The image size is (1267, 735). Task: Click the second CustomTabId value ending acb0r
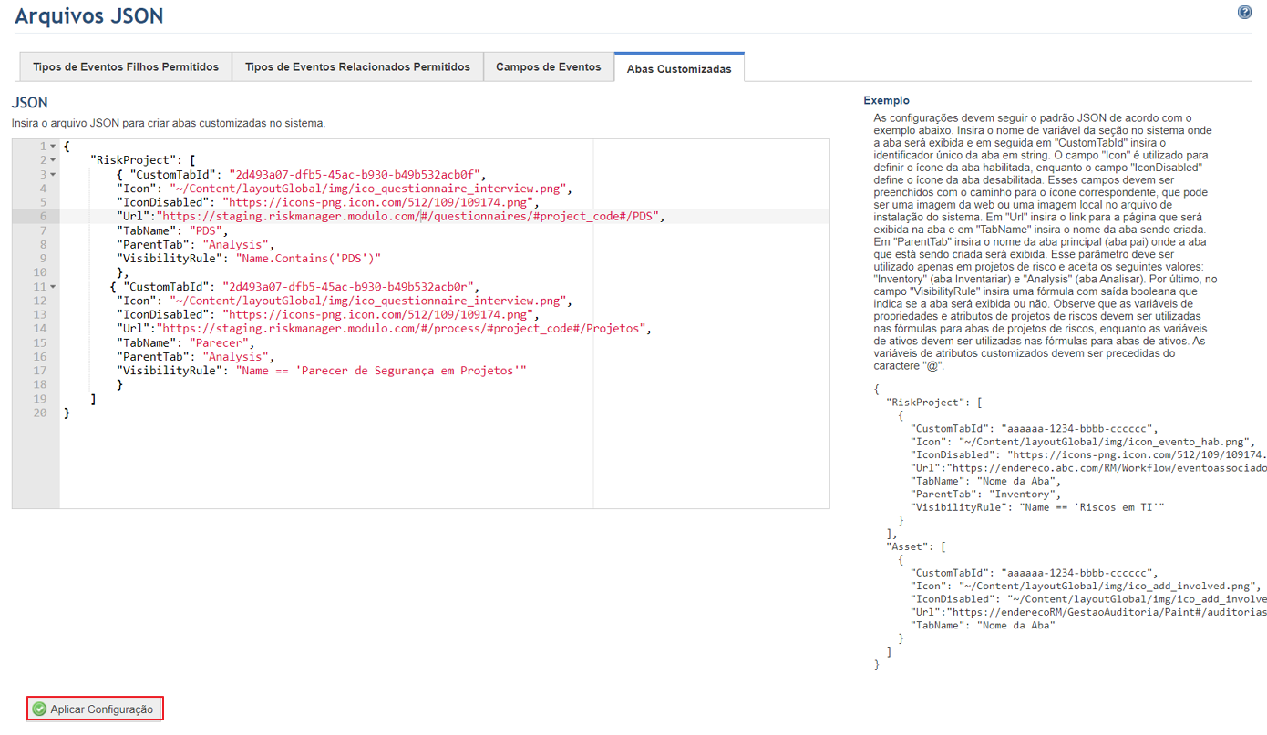coord(348,287)
